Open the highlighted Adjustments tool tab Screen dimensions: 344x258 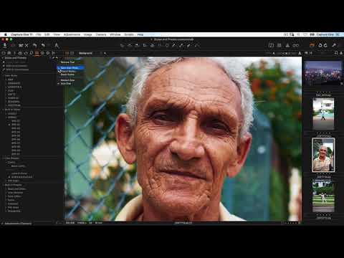37,53
